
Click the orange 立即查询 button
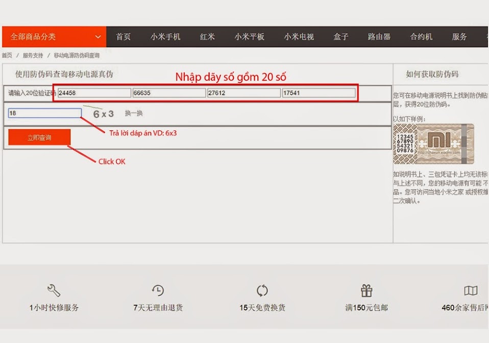click(39, 138)
